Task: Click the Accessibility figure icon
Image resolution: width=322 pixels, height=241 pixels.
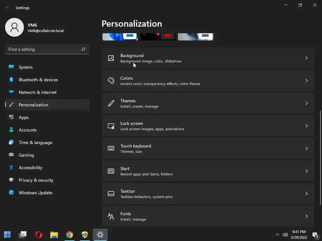Action: click(x=11, y=168)
